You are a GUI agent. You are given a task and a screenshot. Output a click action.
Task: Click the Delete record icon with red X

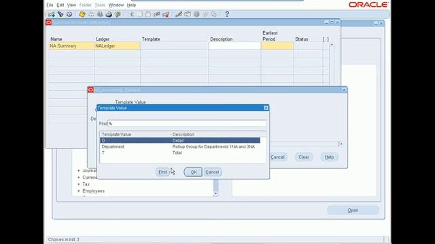tap(166, 14)
